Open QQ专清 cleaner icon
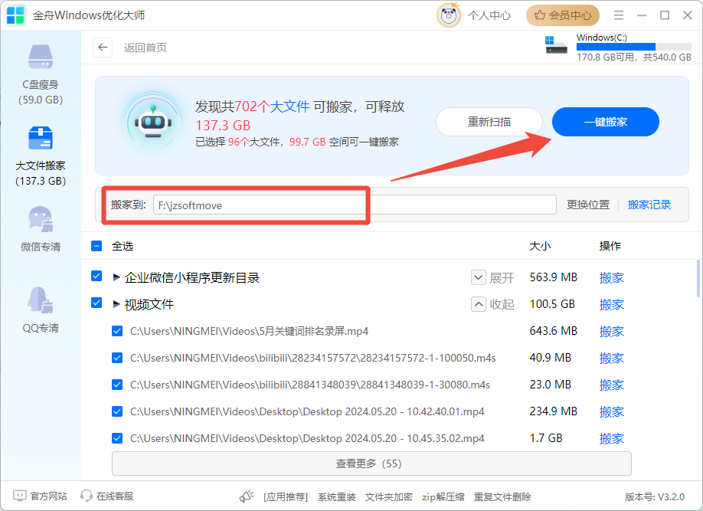 click(x=41, y=300)
